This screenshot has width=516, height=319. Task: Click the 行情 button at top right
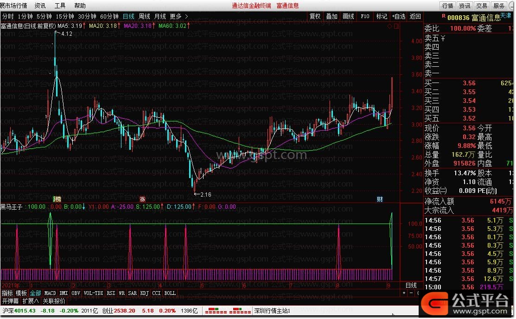(x=447, y=6)
